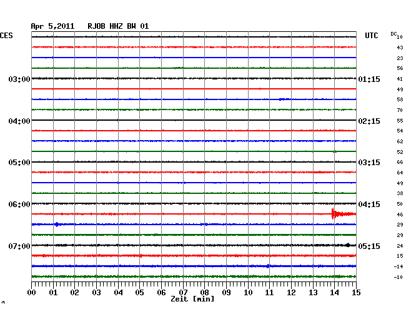Click the DC offset value "56"
Viewport: 406px width, 309px height.
[x=400, y=68]
